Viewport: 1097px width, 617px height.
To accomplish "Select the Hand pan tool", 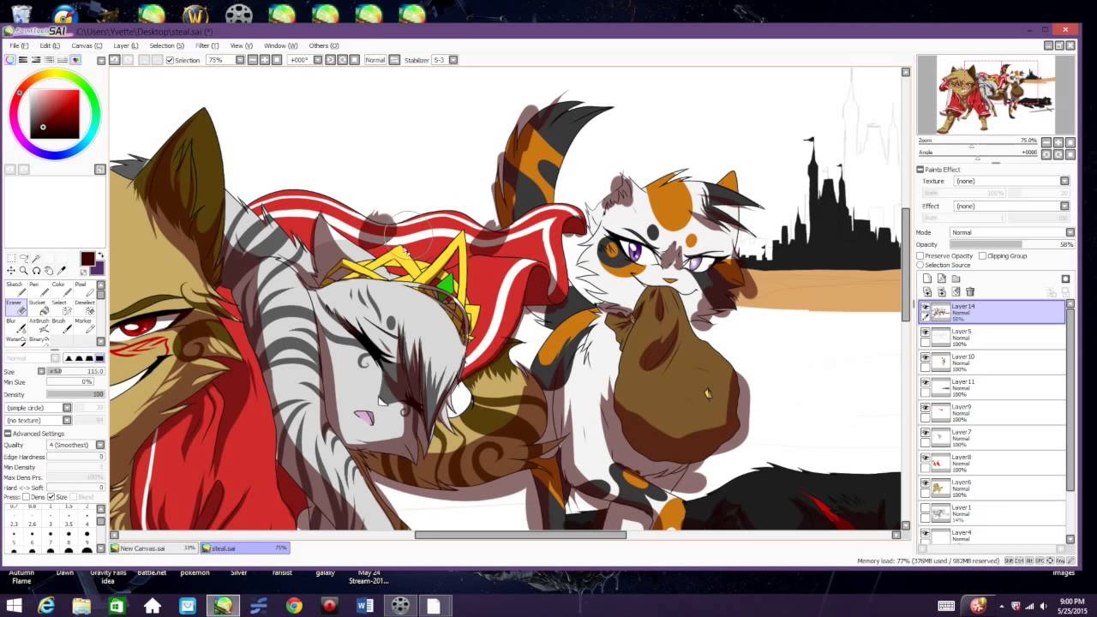I will point(49,271).
